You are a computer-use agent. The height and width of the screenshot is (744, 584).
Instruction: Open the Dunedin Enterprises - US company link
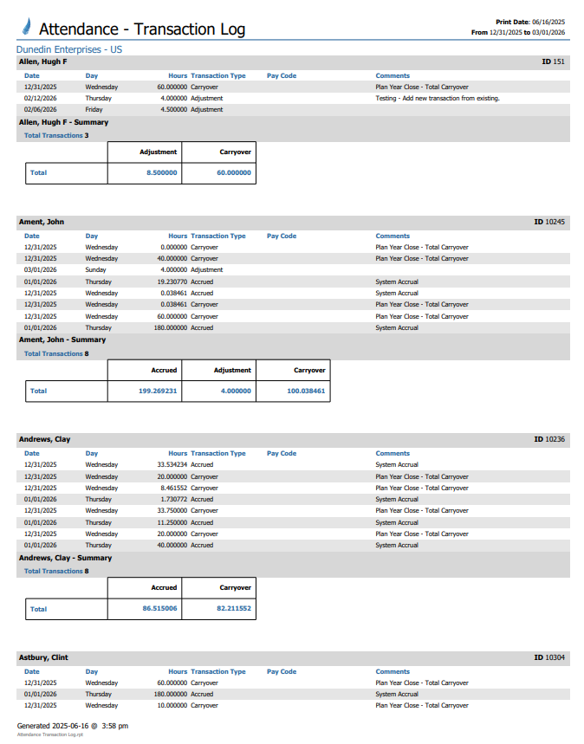pyautogui.click(x=69, y=50)
